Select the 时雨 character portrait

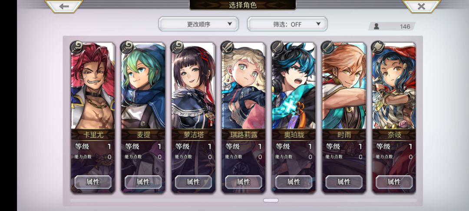[344, 87]
